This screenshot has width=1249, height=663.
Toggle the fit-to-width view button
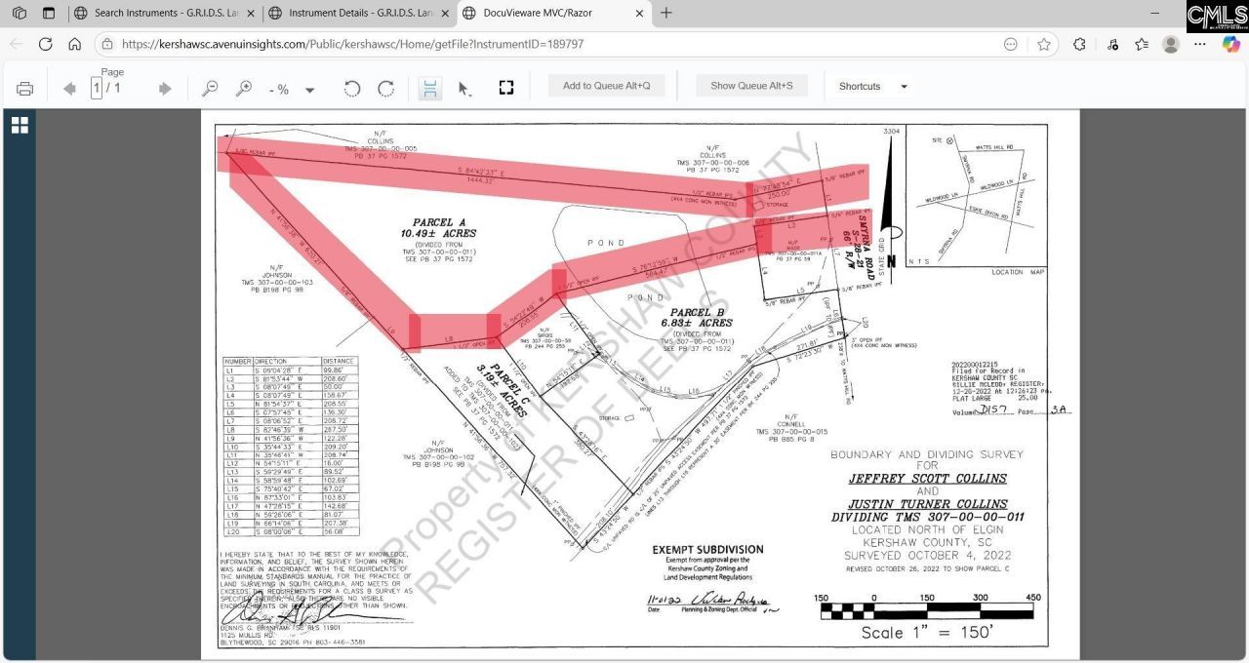(x=429, y=89)
